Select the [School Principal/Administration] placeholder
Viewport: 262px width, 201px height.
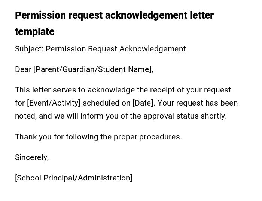[x=73, y=178]
